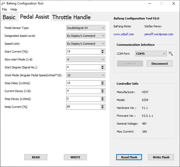Screen dimensions: 180x167
Task: Click the COM port search magnifier icon
Action: [170, 53]
